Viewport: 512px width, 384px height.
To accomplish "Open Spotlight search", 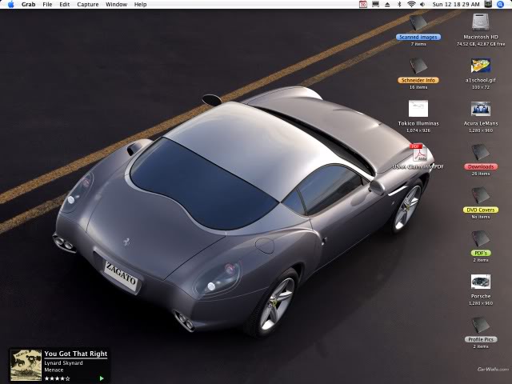I will click(x=500, y=4).
